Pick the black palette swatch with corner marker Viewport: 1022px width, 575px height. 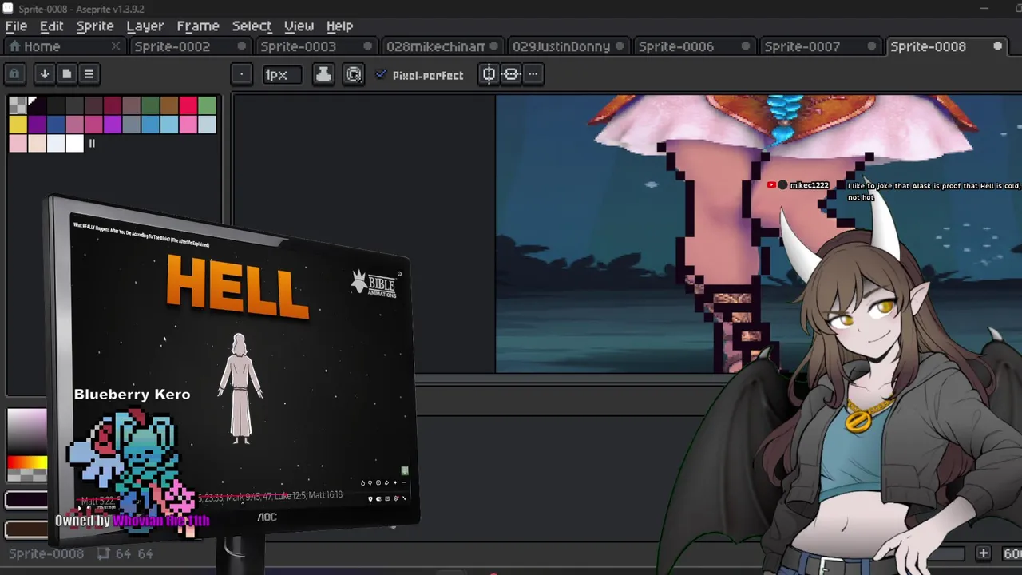[x=37, y=105]
